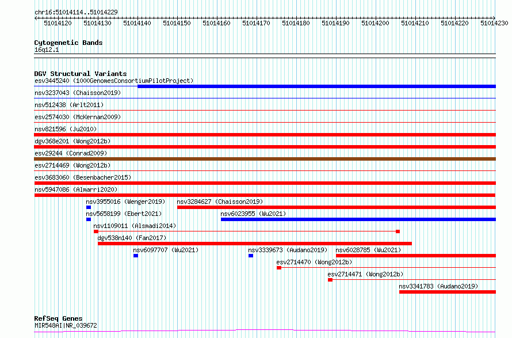This screenshot has width=512, height=338.
Task: Click ruler position 51014140
Action: (x=137, y=23)
